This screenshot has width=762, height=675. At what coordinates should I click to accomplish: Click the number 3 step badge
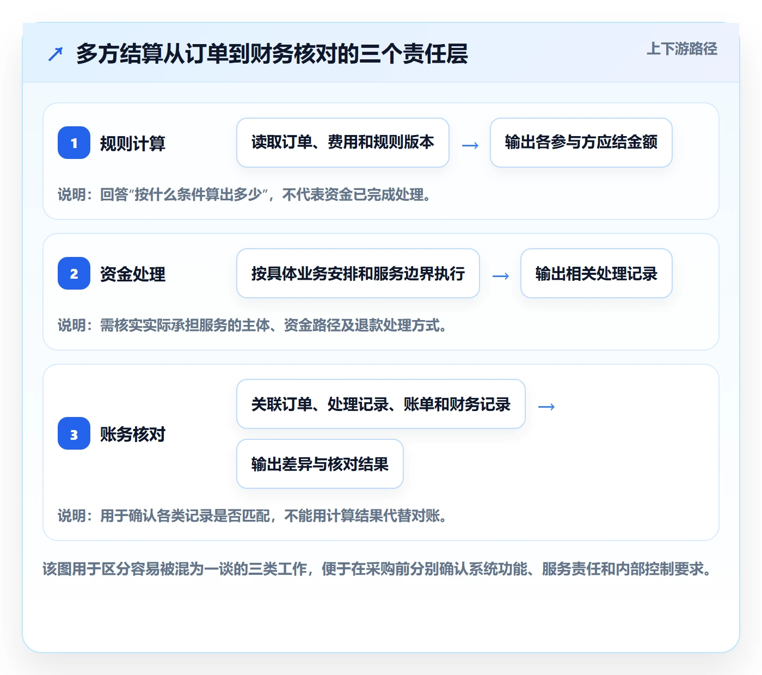[x=74, y=433]
